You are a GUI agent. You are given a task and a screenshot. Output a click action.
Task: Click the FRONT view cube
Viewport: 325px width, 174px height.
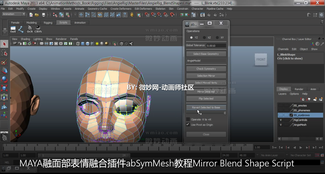click(261, 59)
